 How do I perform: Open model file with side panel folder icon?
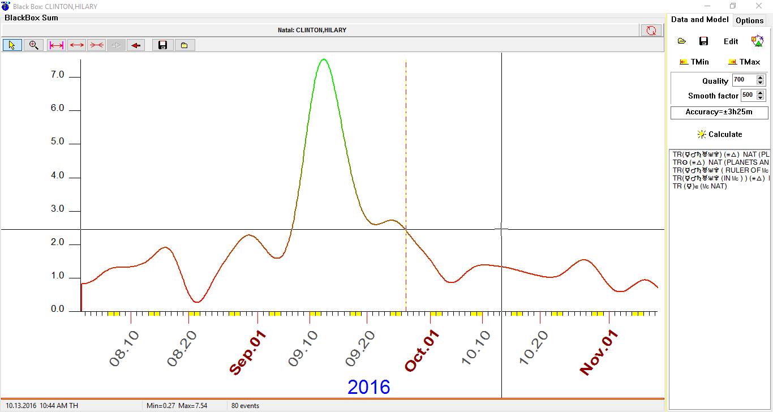(x=682, y=41)
